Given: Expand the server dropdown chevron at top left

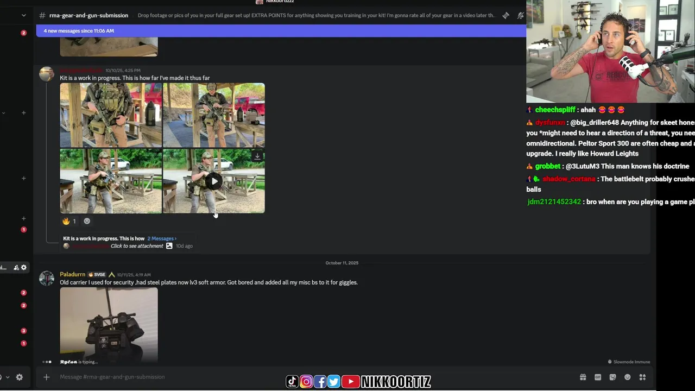Looking at the screenshot, I should coord(23,15).
